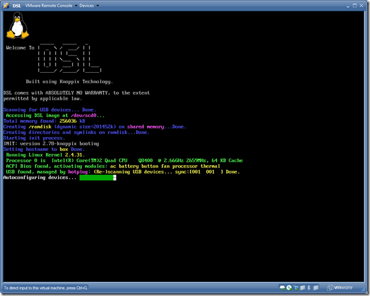The width and height of the screenshot is (370, 296).
Task: Click the Bluetooth device status icon
Action: (309, 287)
